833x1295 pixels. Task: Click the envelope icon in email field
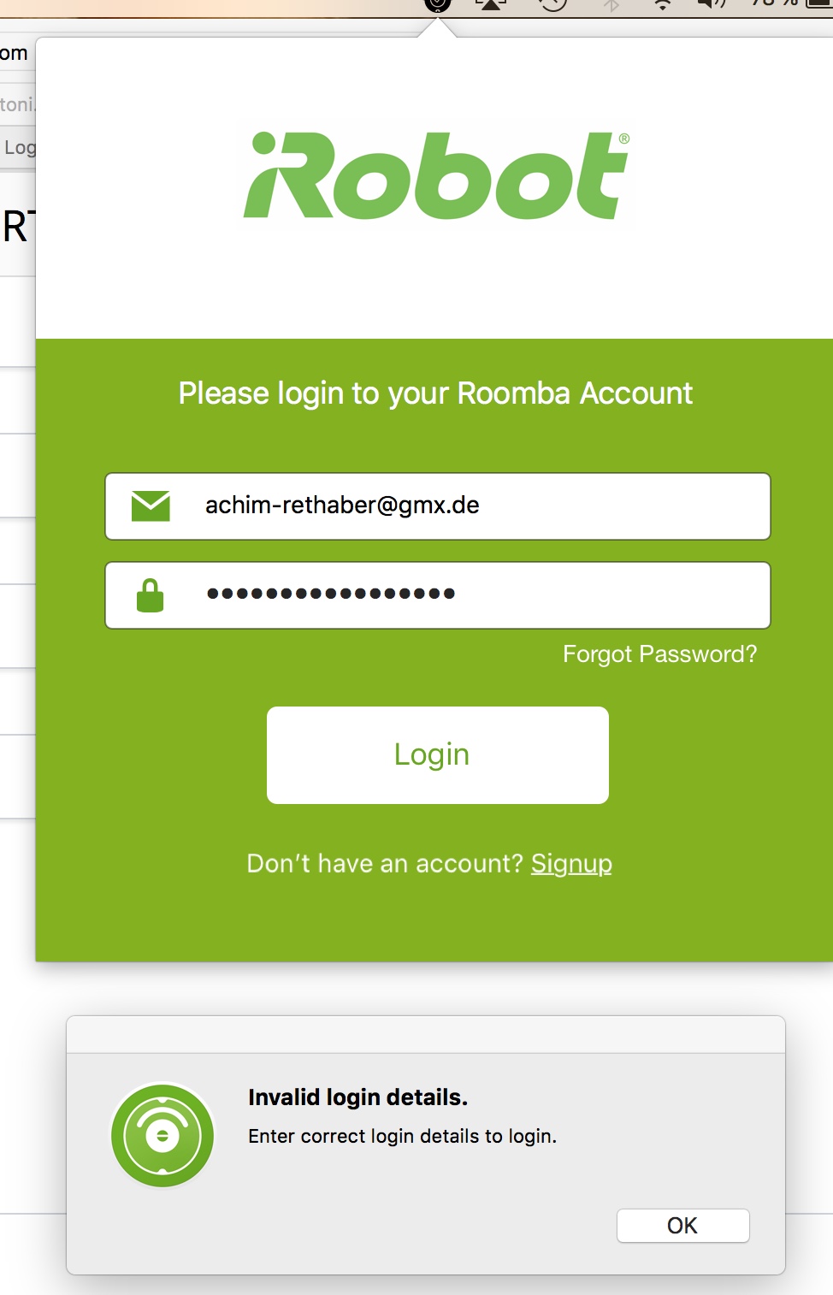(151, 506)
